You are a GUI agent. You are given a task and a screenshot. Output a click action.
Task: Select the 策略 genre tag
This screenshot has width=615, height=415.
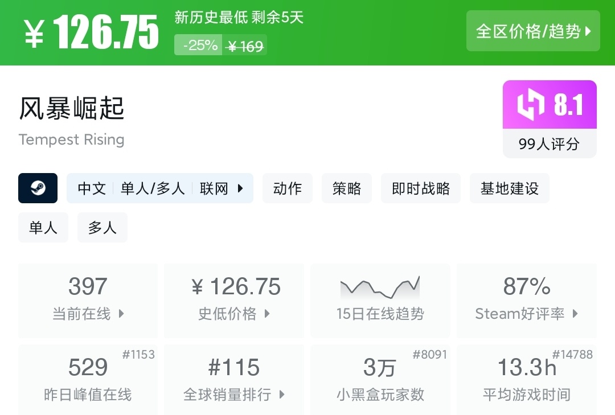tap(347, 188)
